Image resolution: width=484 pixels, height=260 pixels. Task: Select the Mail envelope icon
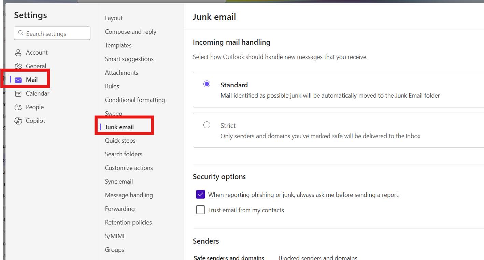(x=18, y=80)
